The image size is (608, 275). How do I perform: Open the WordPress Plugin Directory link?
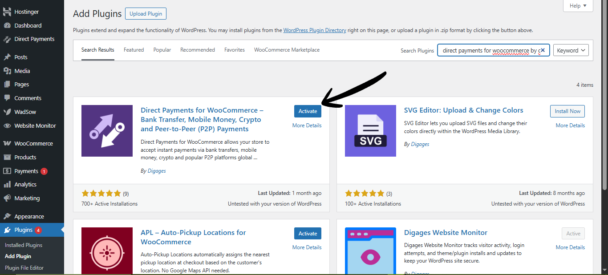pyautogui.click(x=314, y=30)
